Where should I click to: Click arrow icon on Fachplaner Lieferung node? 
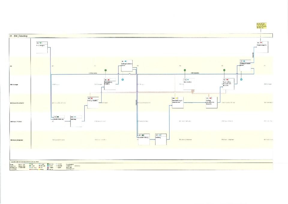[159, 135]
